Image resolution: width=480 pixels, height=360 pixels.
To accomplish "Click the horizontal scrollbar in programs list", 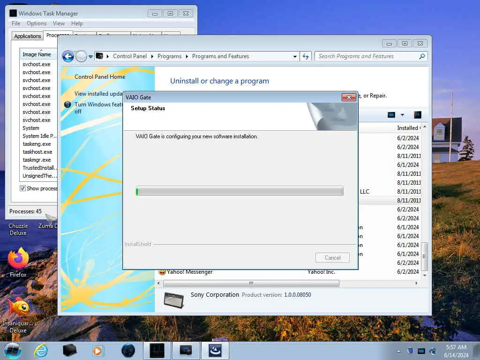I will [251, 284].
